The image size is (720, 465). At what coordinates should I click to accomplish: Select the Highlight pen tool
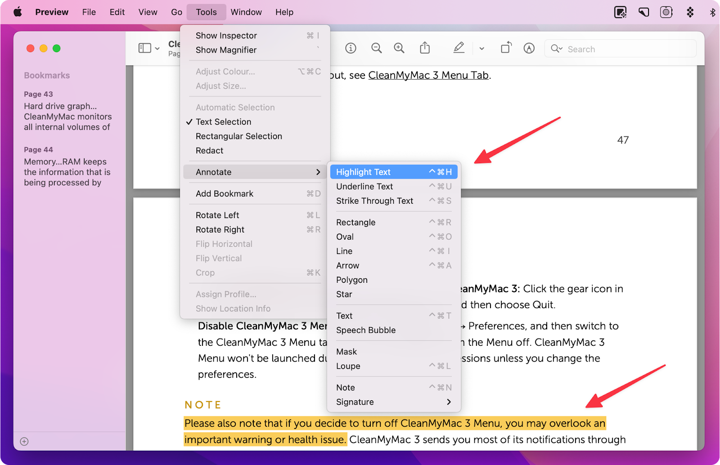coord(459,48)
